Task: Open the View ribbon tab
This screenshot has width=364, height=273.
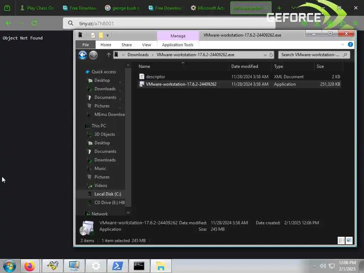Action: [146, 45]
